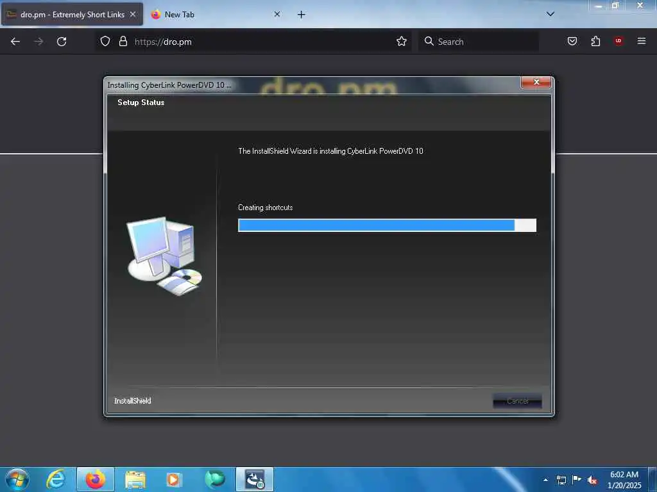This screenshot has width=657, height=492.
Task: Reload the dro.pm page
Action: pyautogui.click(x=62, y=42)
